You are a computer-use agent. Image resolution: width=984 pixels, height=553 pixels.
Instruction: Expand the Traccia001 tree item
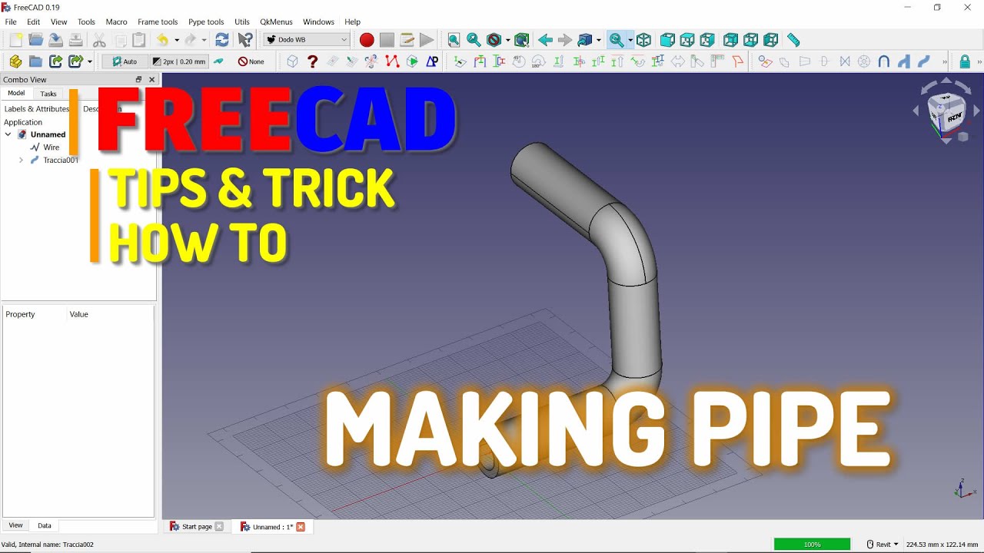click(21, 160)
